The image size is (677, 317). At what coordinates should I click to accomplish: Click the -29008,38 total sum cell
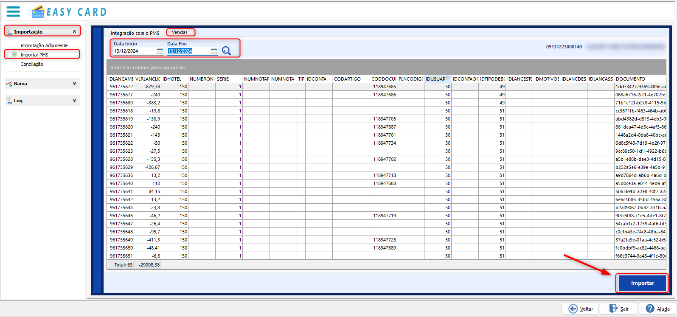[148, 265]
